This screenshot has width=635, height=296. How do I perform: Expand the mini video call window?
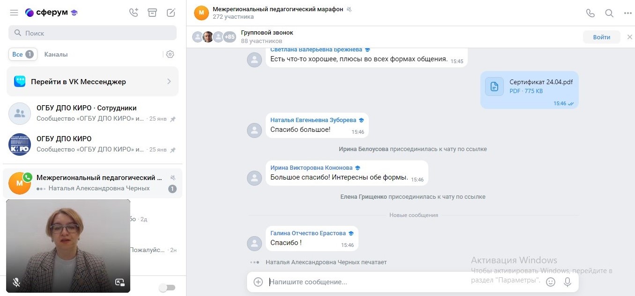pos(120,282)
